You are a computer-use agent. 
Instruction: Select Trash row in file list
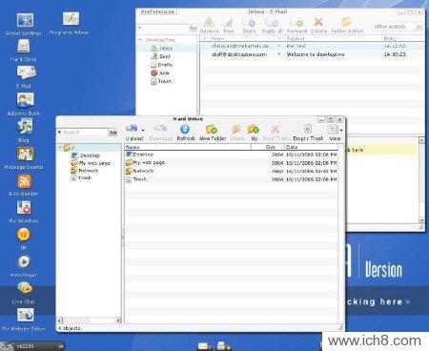pyautogui.click(x=232, y=179)
